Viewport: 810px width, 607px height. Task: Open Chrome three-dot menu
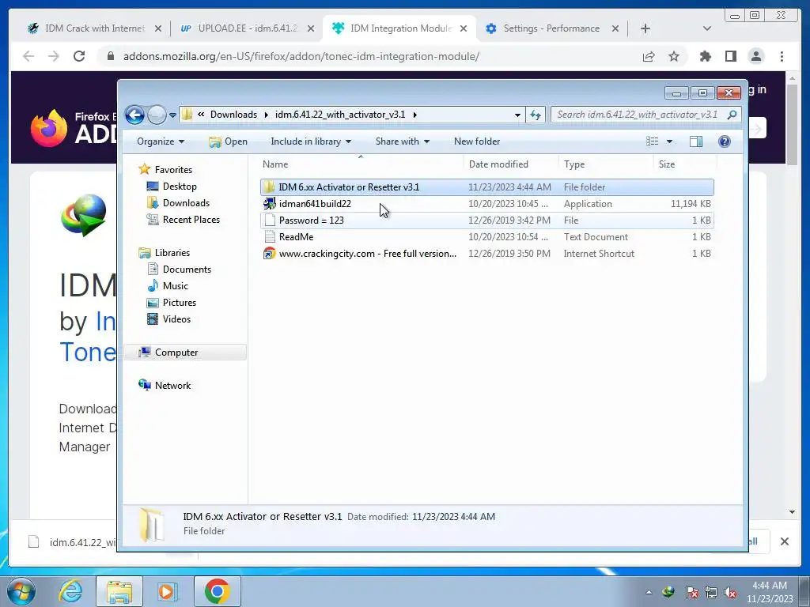tap(782, 56)
